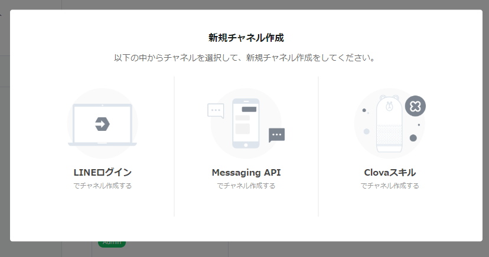The width and height of the screenshot is (489, 257).
Task: Click the 新規チャネル作成 dialog heading
Action: tap(246, 38)
